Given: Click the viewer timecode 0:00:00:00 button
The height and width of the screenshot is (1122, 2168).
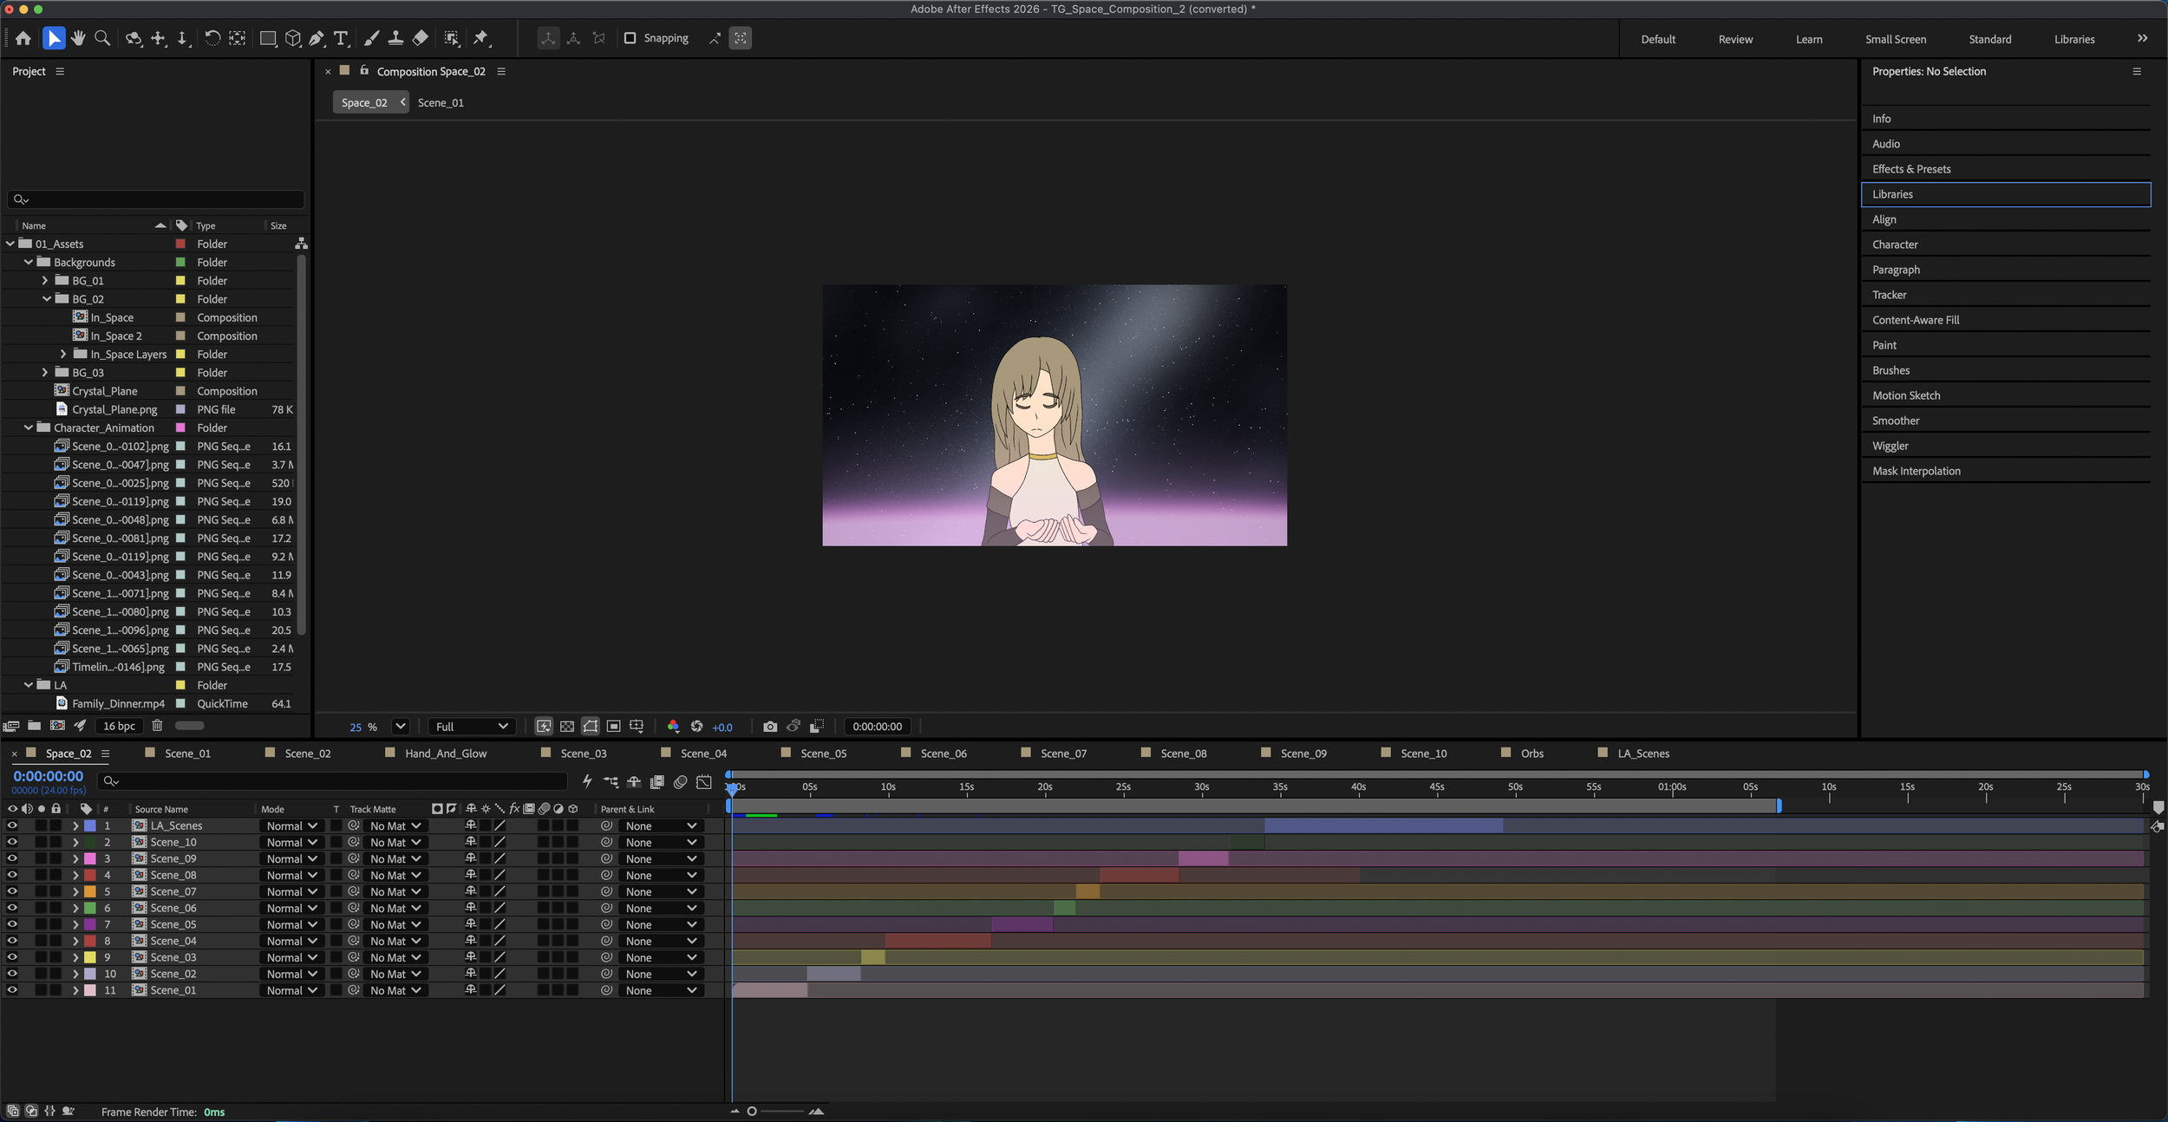Looking at the screenshot, I should 877,727.
